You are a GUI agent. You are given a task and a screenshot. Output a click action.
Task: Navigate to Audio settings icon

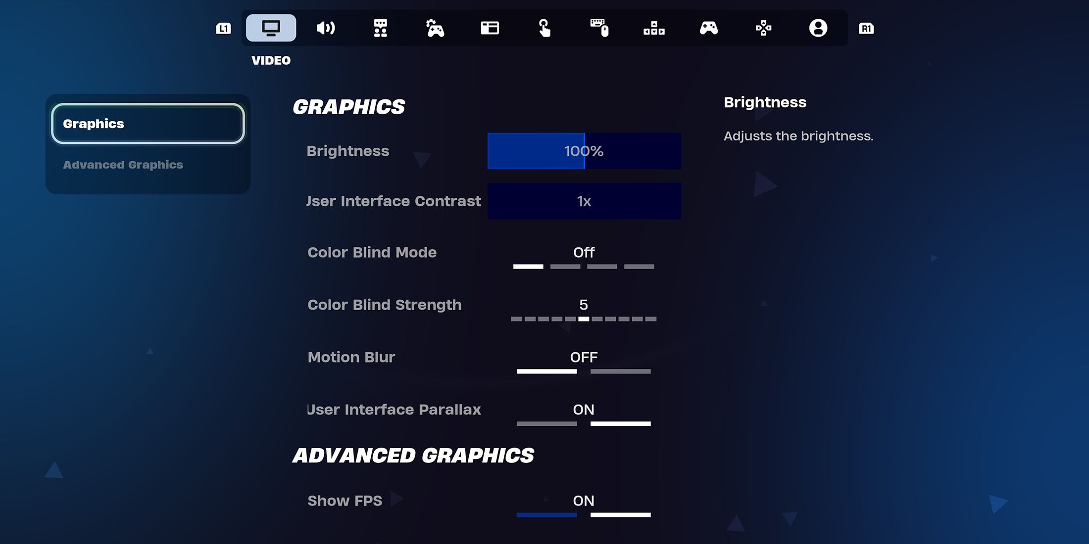[325, 28]
